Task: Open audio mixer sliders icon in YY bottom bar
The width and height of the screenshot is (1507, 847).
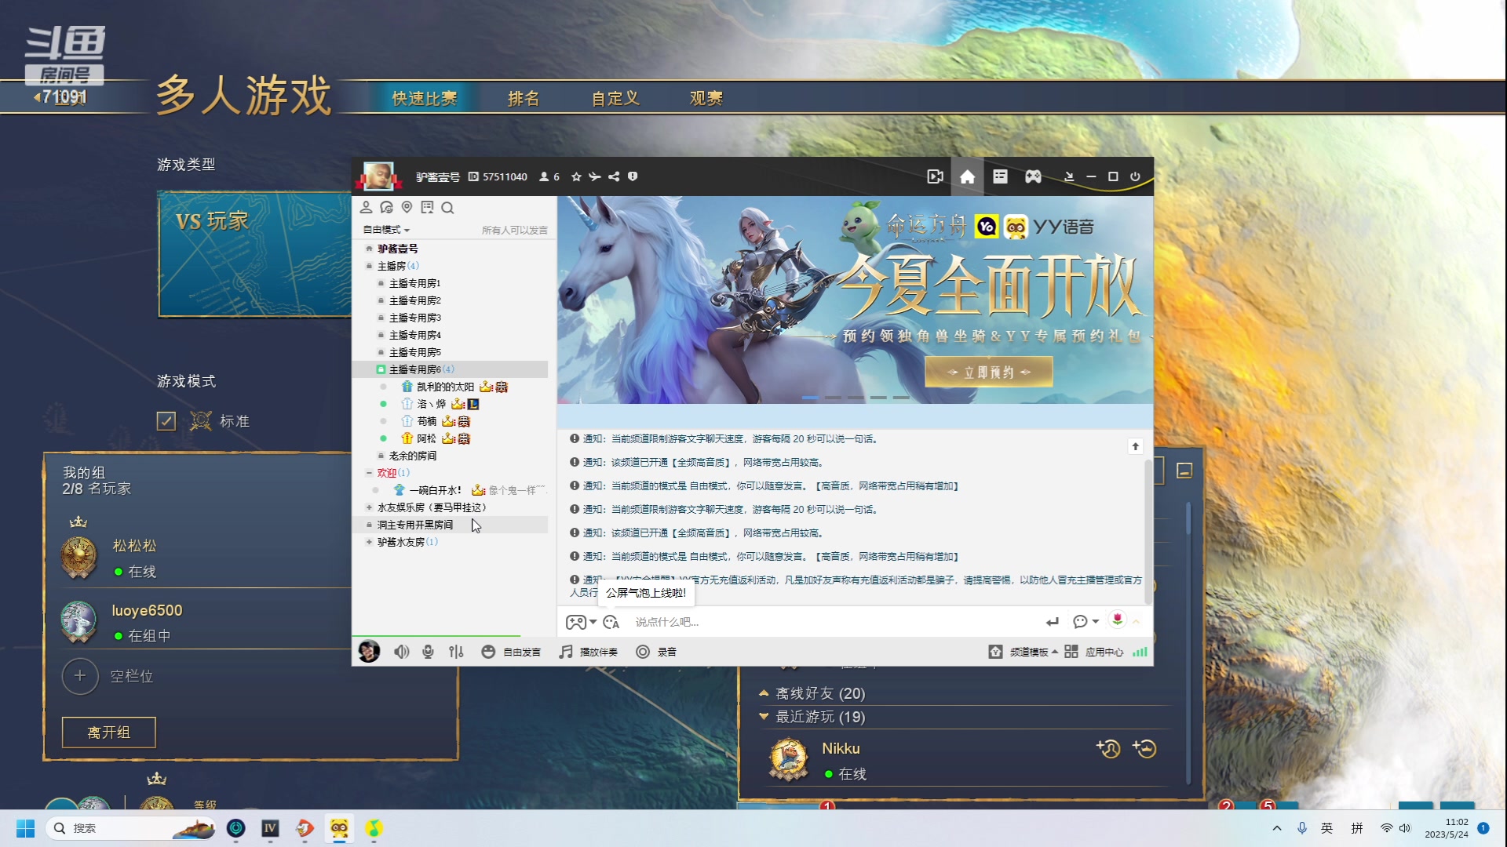Action: point(456,652)
